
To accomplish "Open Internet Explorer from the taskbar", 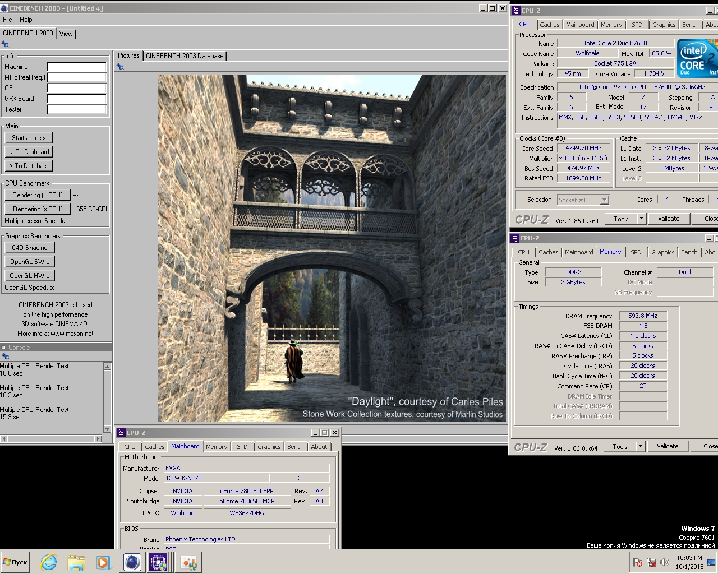I will (x=49, y=562).
